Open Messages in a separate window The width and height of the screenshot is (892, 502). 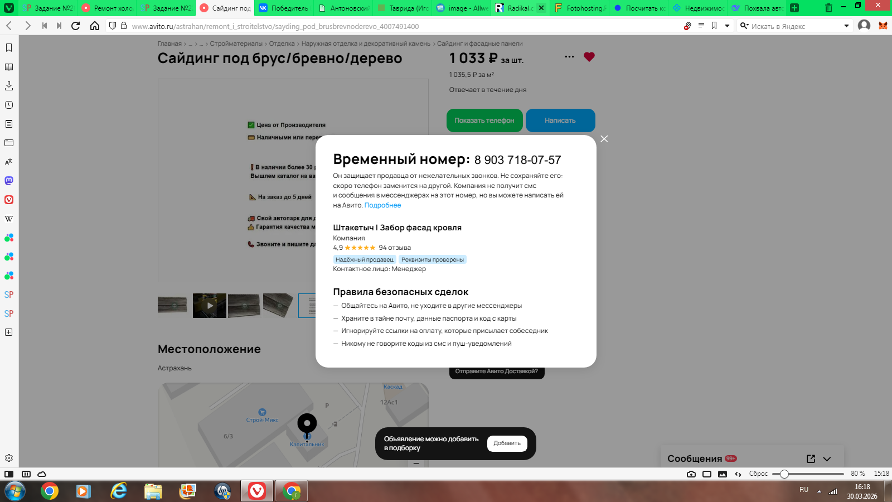[x=811, y=458]
